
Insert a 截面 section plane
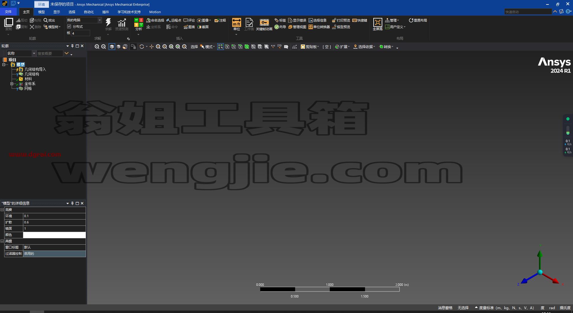point(203,27)
